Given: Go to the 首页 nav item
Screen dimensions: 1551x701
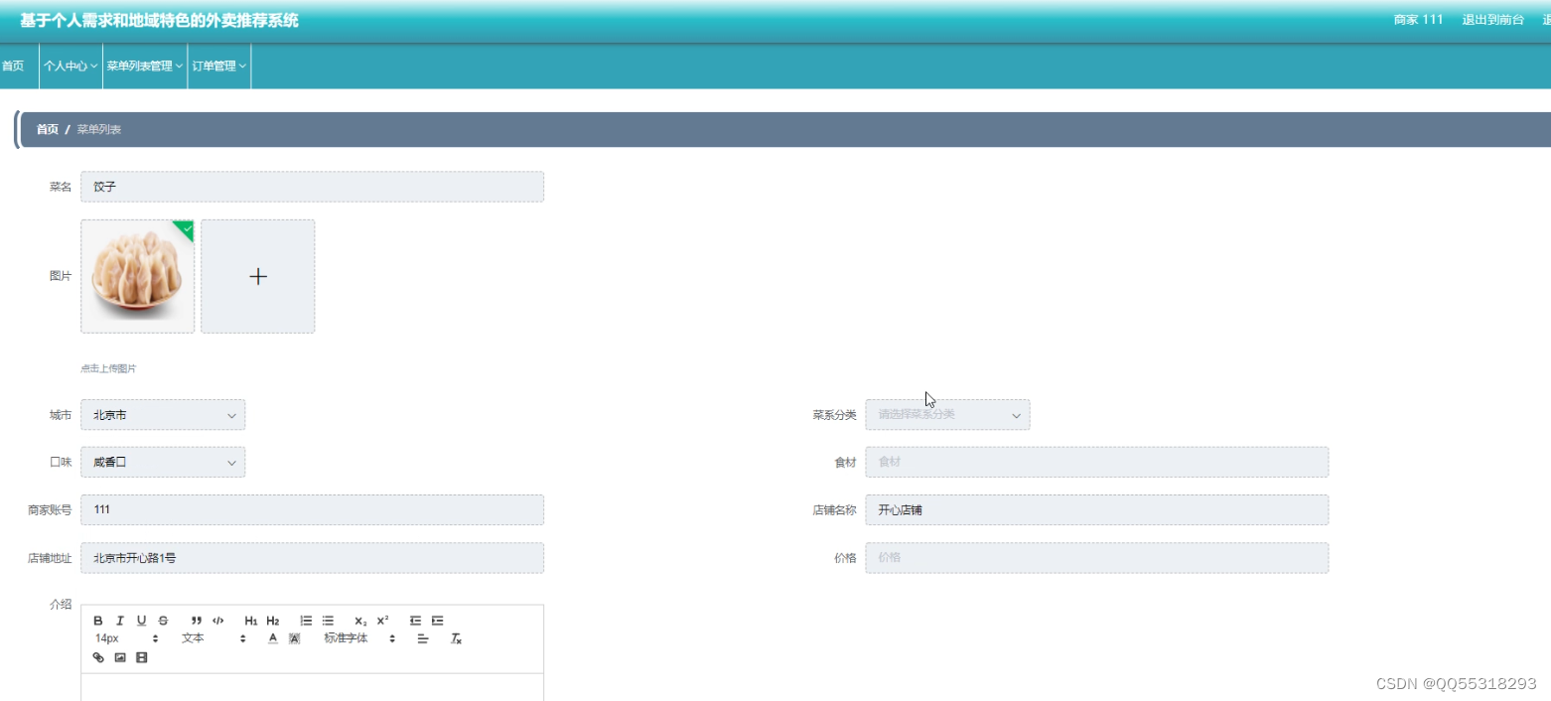Looking at the screenshot, I should pos(13,66).
